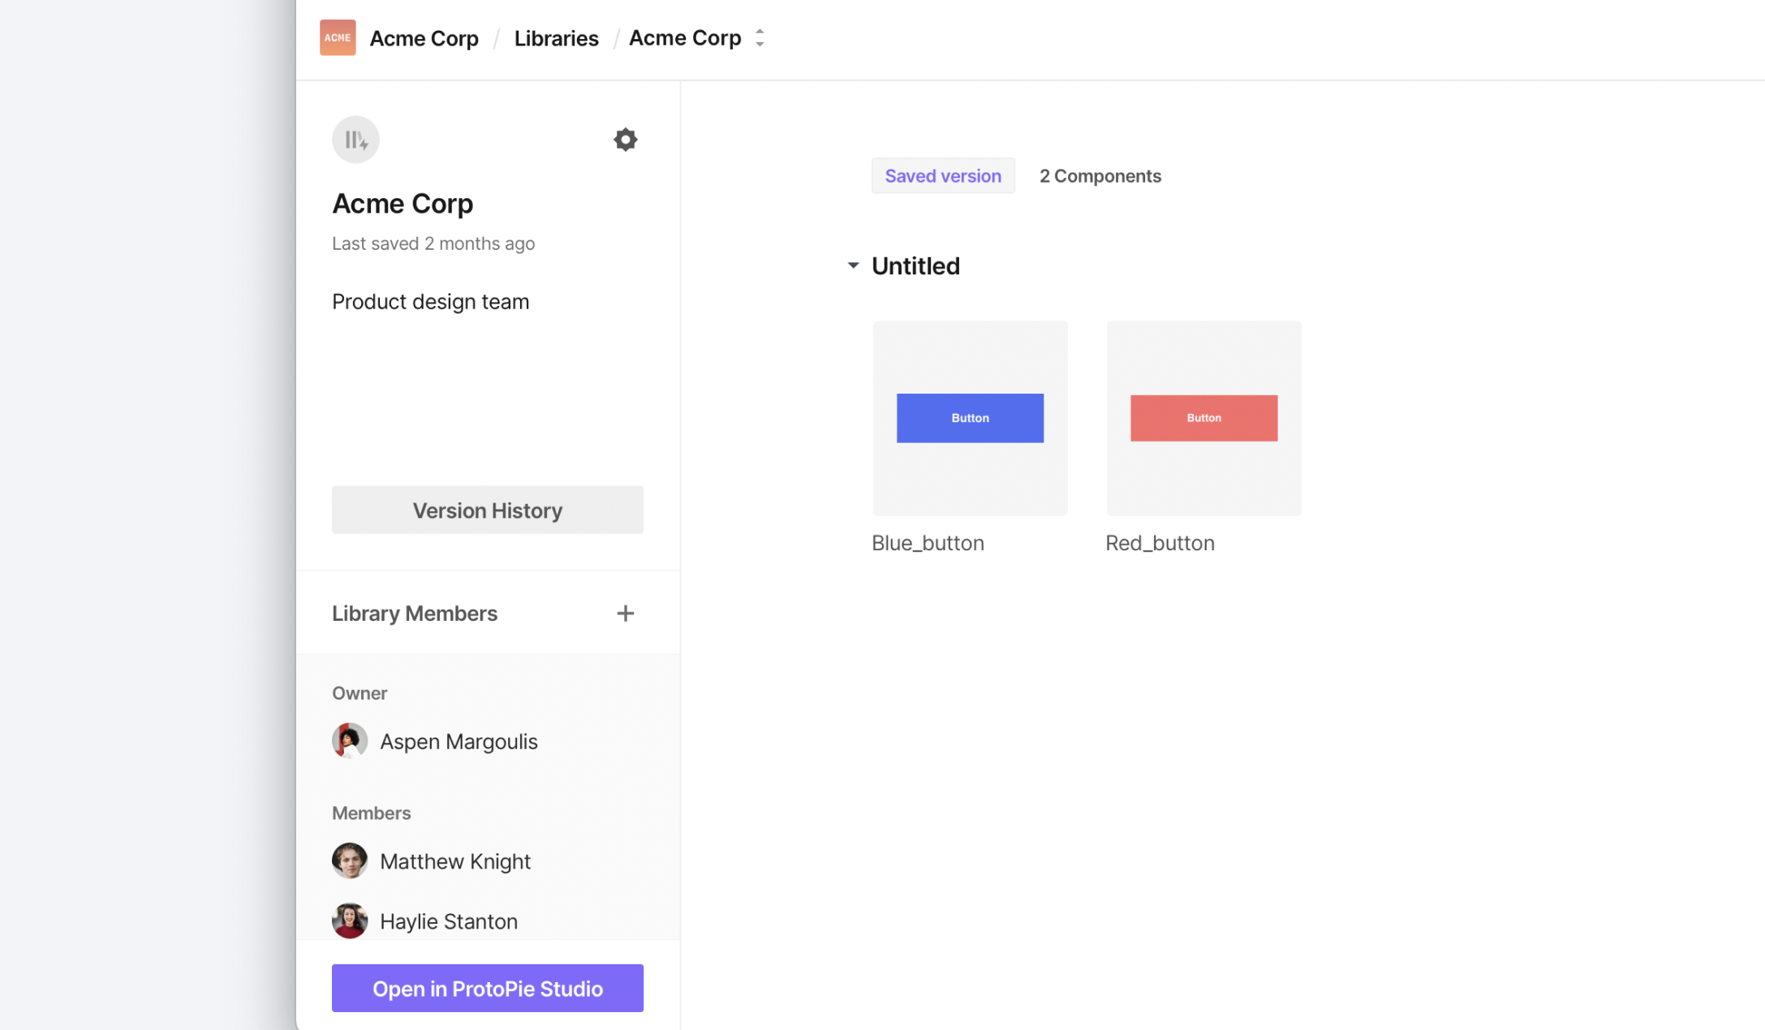Viewport: 1765px width, 1030px height.
Task: Click Matthew Knight's avatar
Action: point(350,860)
